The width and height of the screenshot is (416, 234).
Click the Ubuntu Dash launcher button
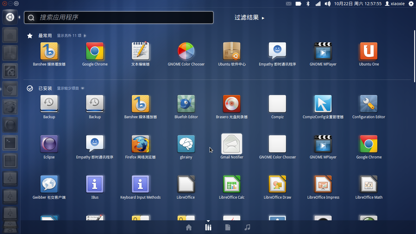[10, 17]
